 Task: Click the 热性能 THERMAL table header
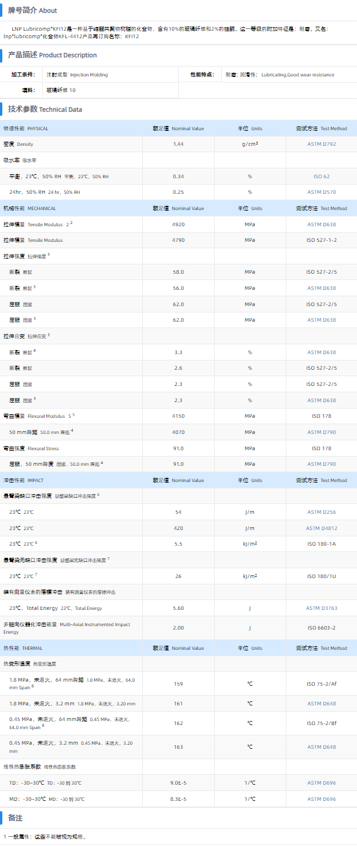pos(23,648)
